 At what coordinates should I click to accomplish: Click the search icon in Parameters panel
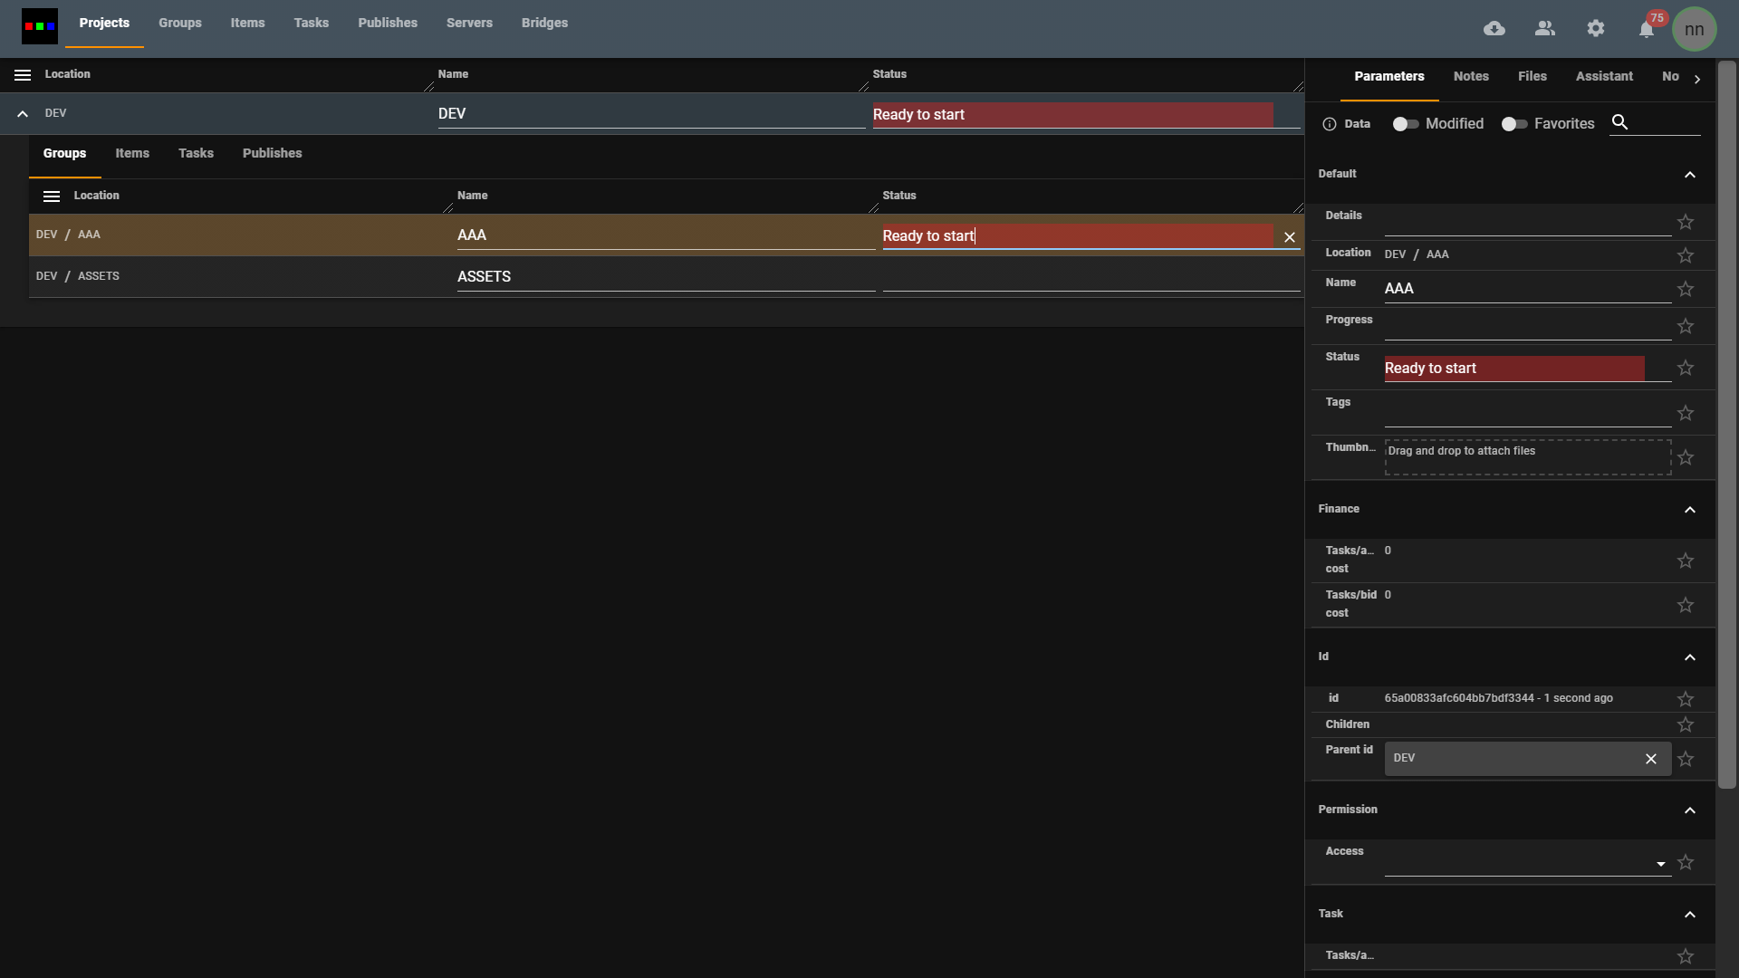(x=1620, y=122)
